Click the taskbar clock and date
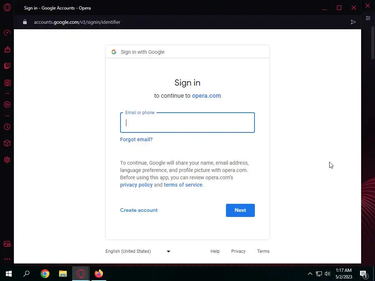 344,274
